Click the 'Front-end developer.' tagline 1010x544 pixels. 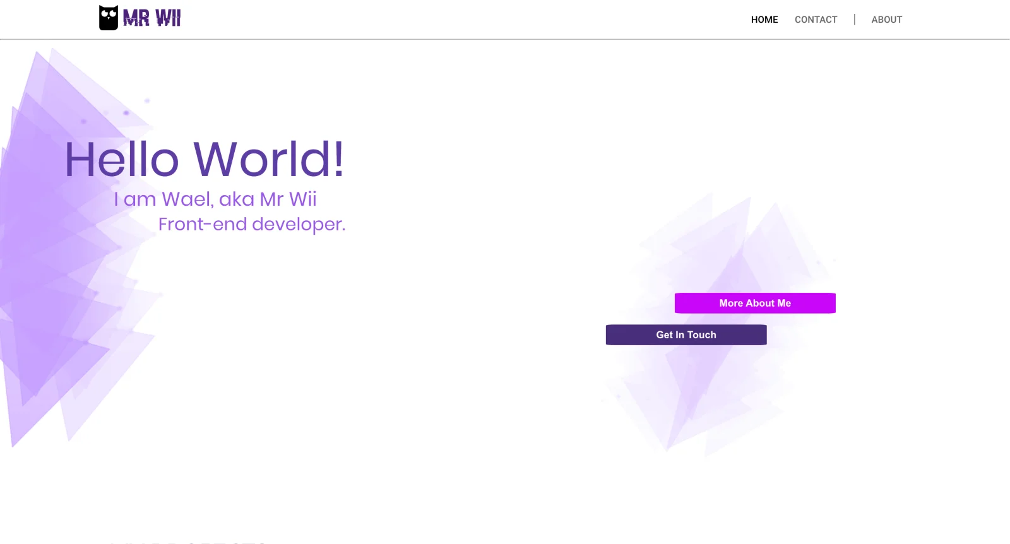point(251,224)
